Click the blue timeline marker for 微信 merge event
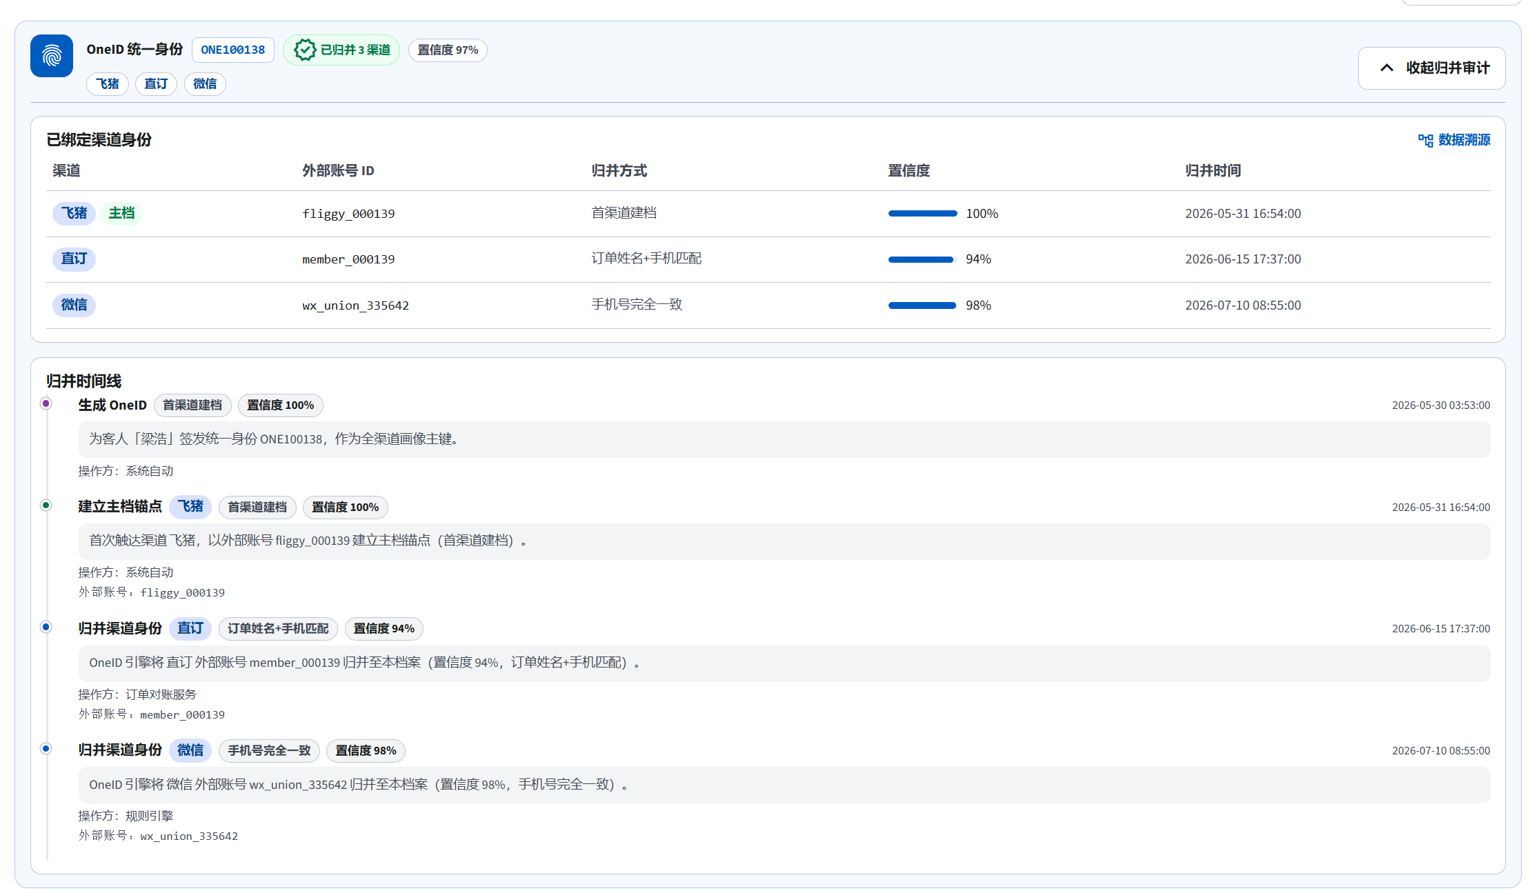 (x=46, y=749)
